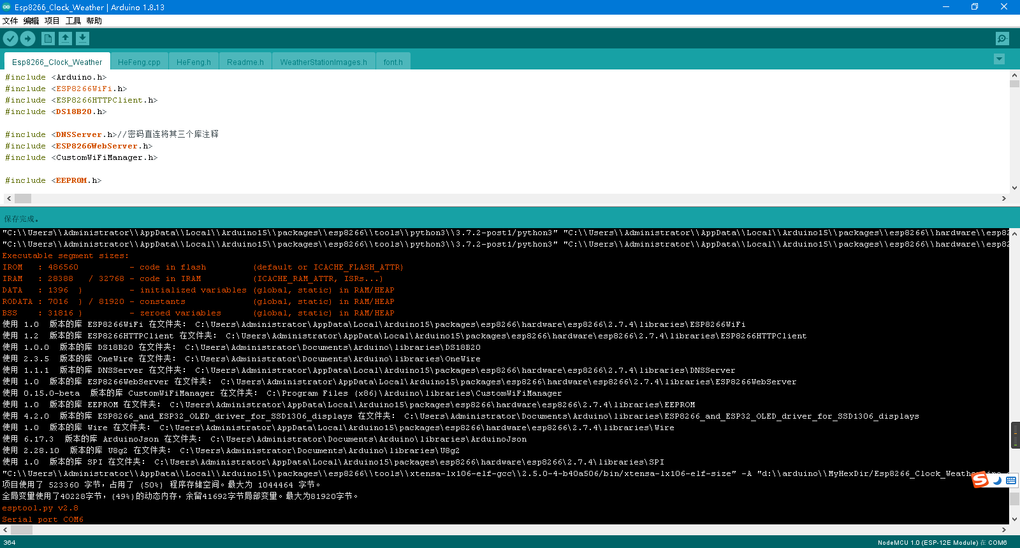Click the EEPROM.h include line
Viewport: 1020px width, 548px height.
click(54, 180)
